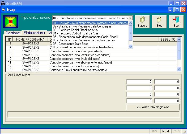The image size is (187, 134).
Task: Click second-row left counter field
Action: pyautogui.click(x=139, y=88)
